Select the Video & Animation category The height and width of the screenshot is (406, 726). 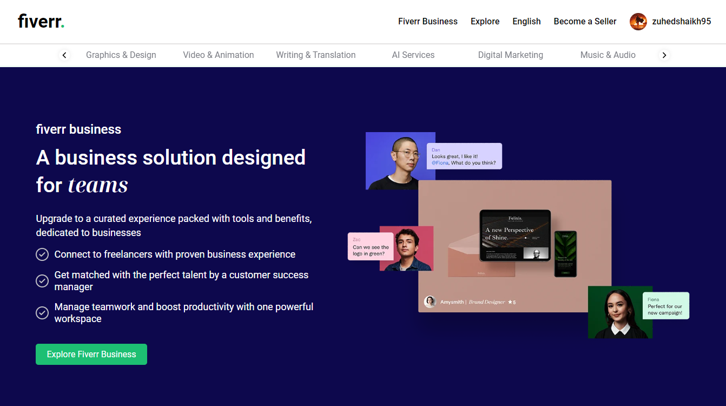pyautogui.click(x=219, y=55)
